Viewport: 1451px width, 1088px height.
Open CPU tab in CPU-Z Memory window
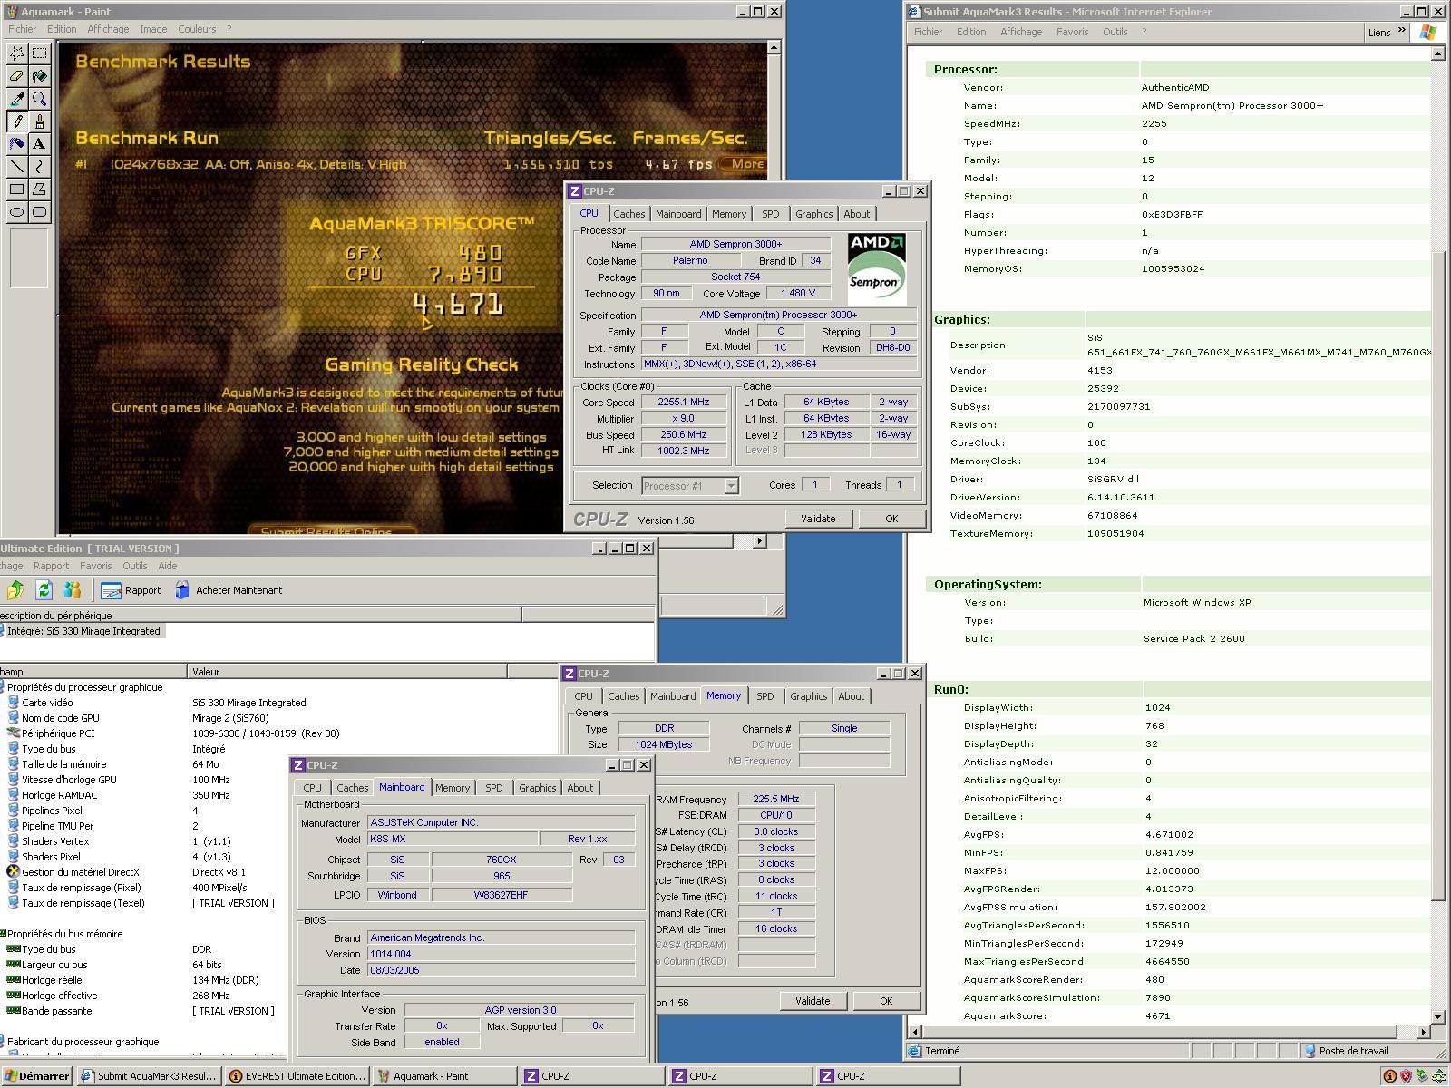point(583,696)
